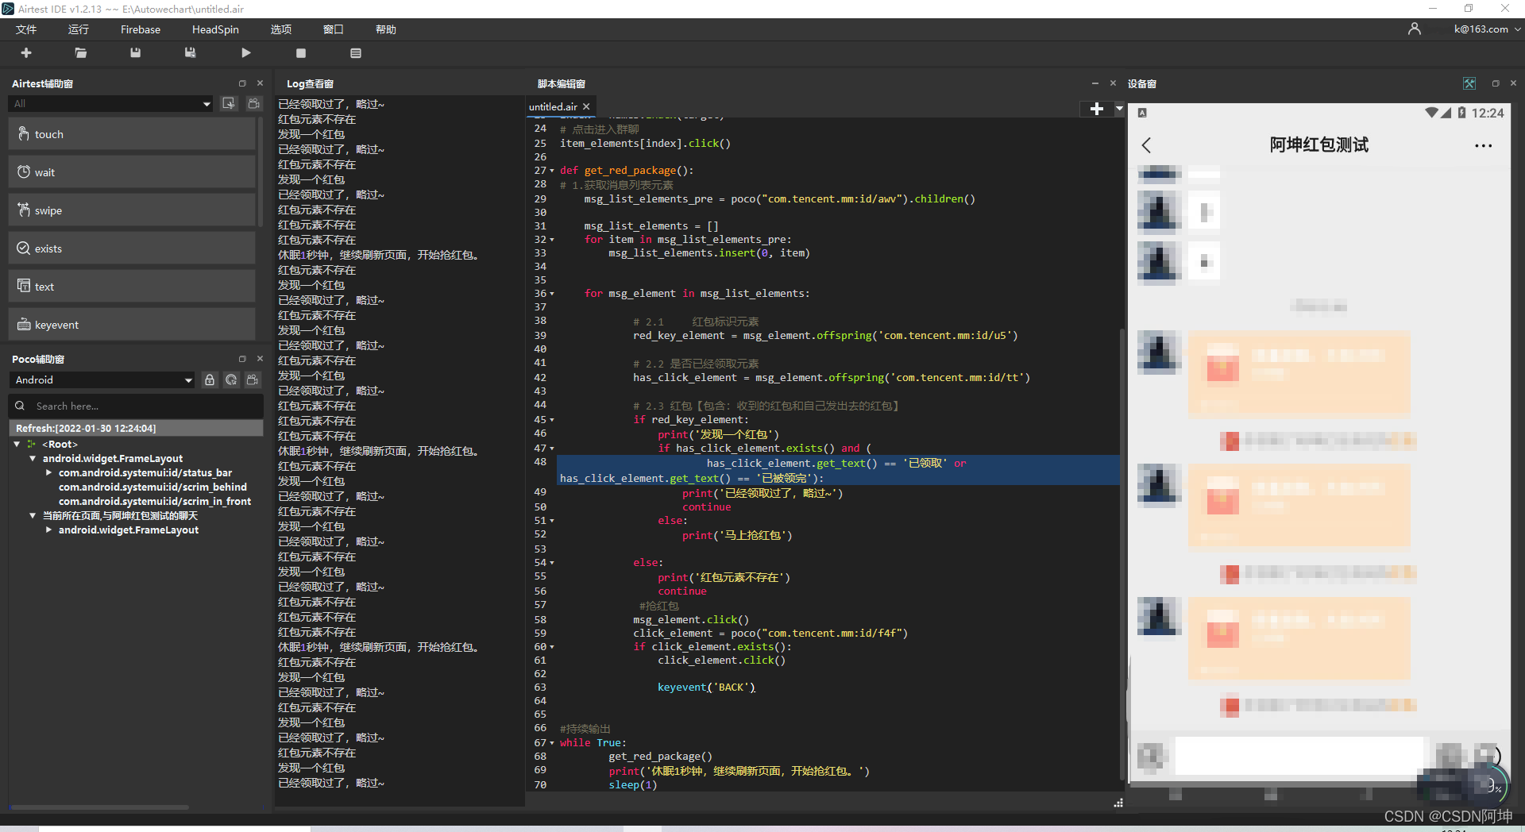Screen dimensions: 1525x832
Task: Stop the running script
Action: (x=300, y=53)
